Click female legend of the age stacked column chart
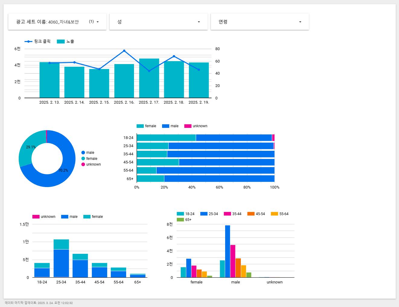 pos(93,217)
